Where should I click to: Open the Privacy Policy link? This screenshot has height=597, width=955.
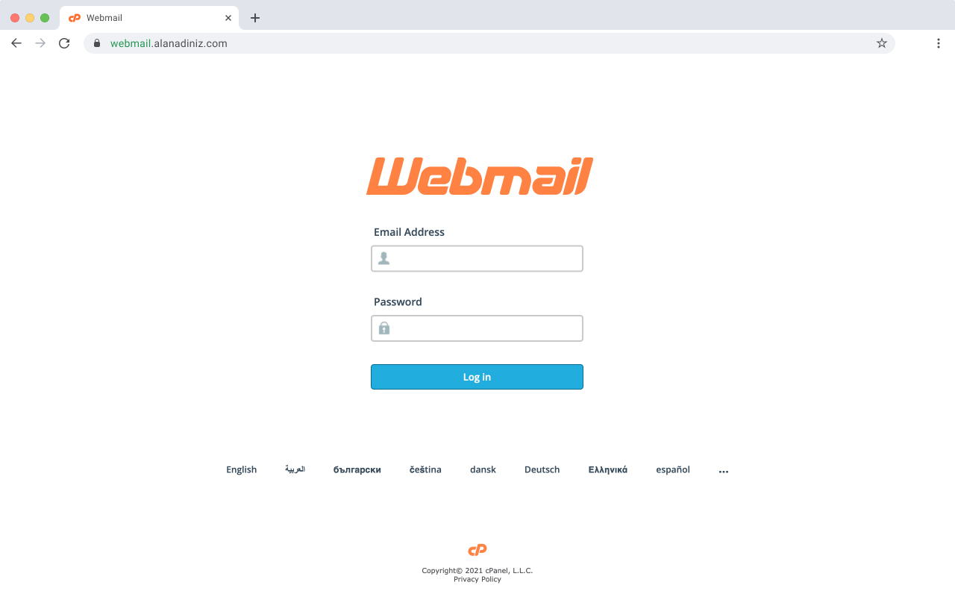tap(477, 579)
